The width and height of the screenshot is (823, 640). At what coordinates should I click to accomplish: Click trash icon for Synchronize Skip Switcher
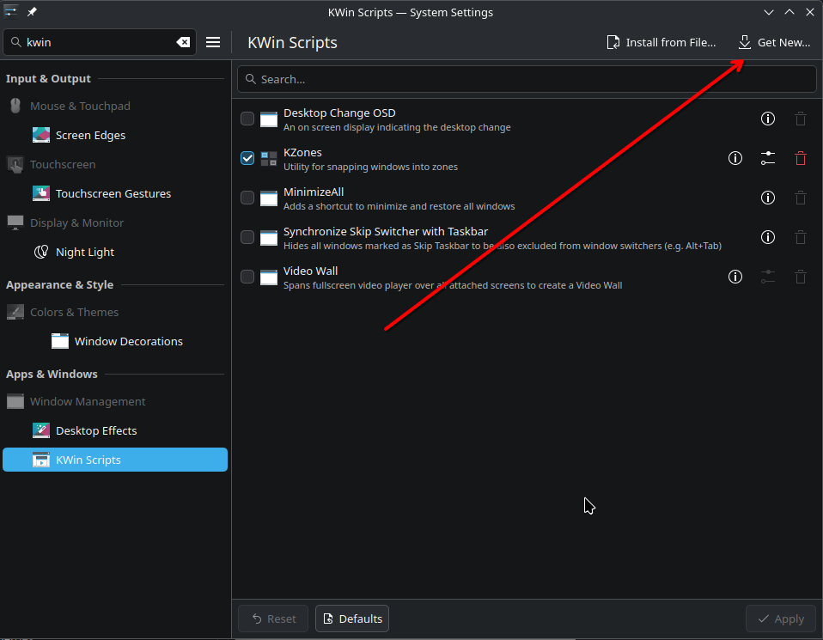(800, 237)
